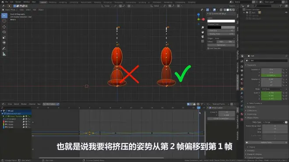Toggle visibility eye of Z Scale channel
The height and width of the screenshot is (162, 289).
[x=6, y=127]
